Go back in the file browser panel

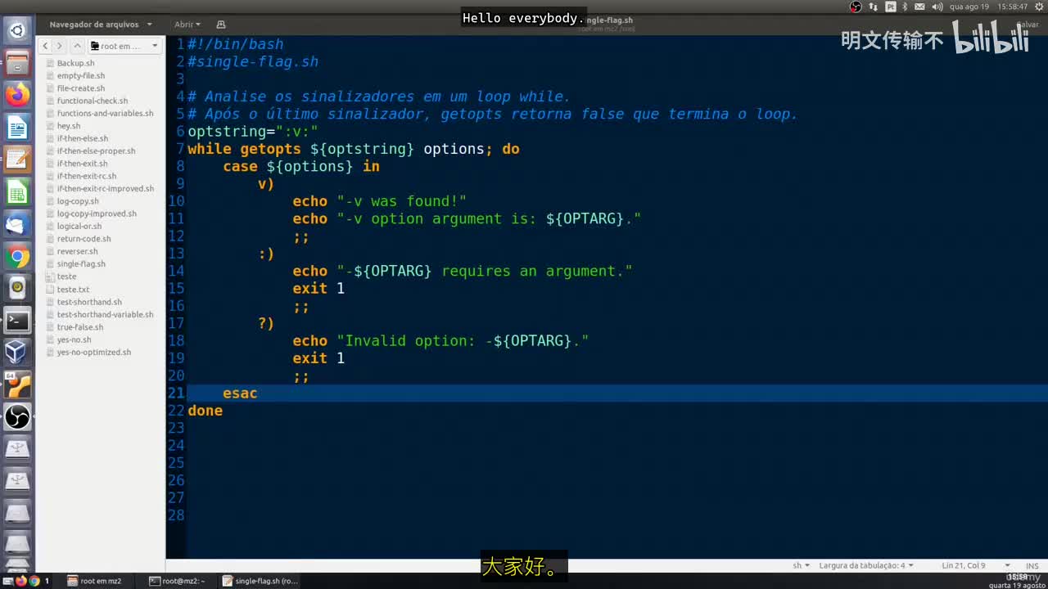coord(46,46)
